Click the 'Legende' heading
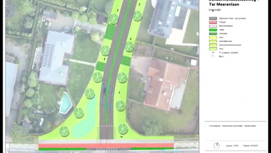 tap(215, 10)
